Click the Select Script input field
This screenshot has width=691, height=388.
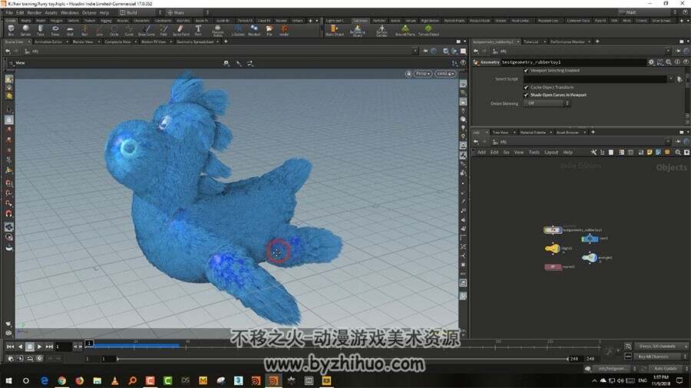coord(595,79)
